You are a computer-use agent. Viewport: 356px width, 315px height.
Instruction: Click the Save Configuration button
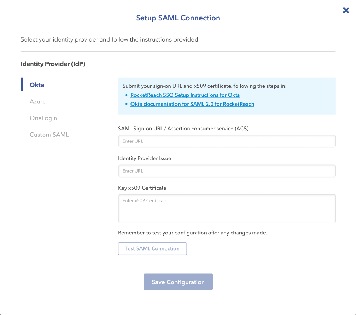pyautogui.click(x=178, y=282)
